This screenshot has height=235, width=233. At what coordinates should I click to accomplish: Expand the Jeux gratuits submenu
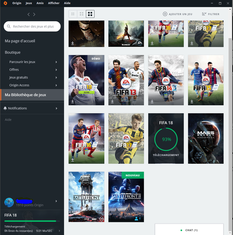[56, 78]
